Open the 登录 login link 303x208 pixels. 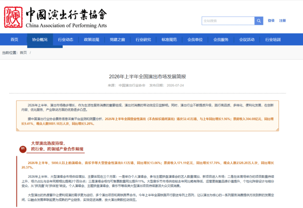point(271,21)
